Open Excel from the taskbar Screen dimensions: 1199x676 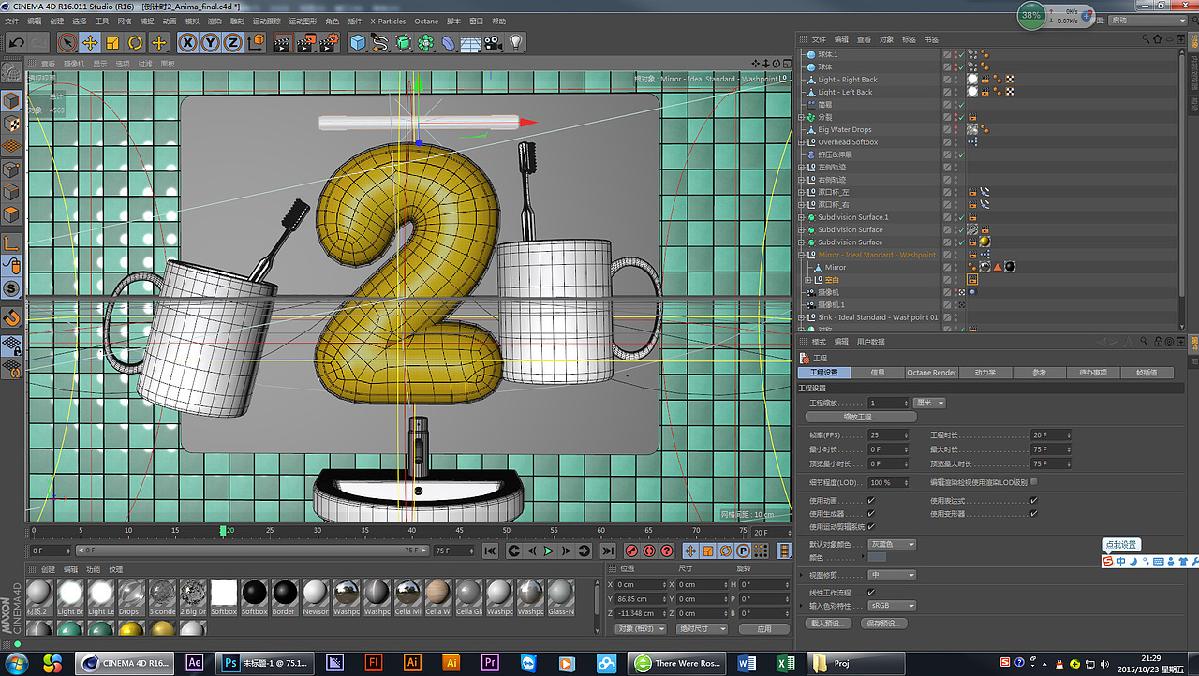787,663
